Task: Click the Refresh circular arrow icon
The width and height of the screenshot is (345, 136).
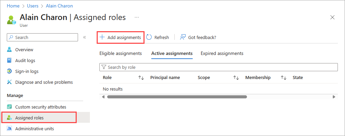Action: click(149, 37)
